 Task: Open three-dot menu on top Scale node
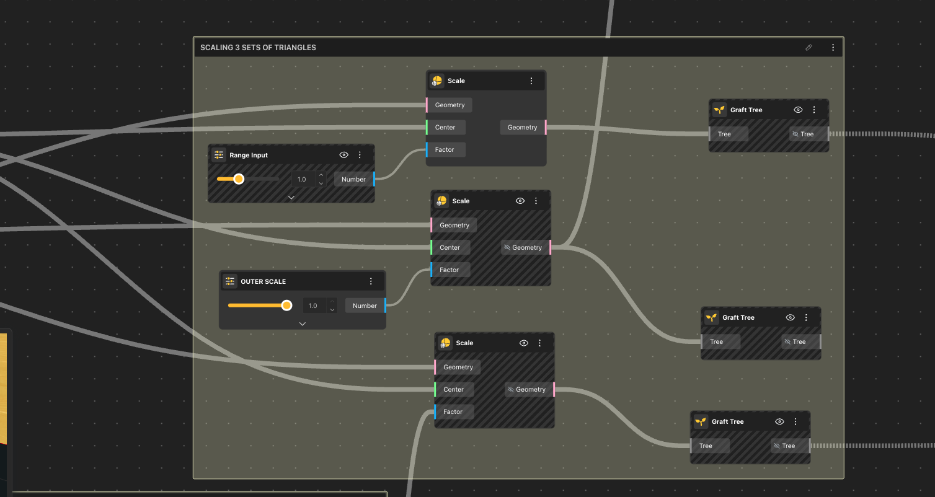(x=531, y=81)
